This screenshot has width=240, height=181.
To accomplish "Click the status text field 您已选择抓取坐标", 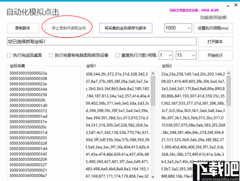I will [102, 41].
